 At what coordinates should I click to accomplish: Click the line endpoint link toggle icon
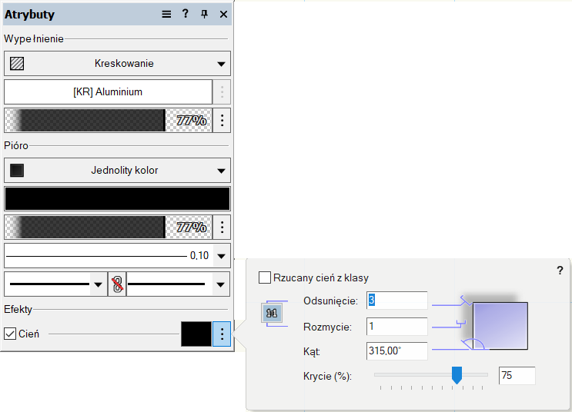[117, 284]
